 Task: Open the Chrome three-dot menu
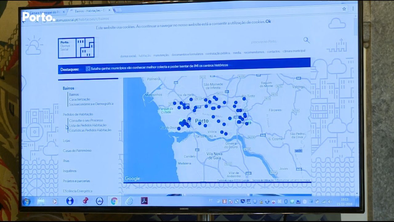click(x=353, y=9)
